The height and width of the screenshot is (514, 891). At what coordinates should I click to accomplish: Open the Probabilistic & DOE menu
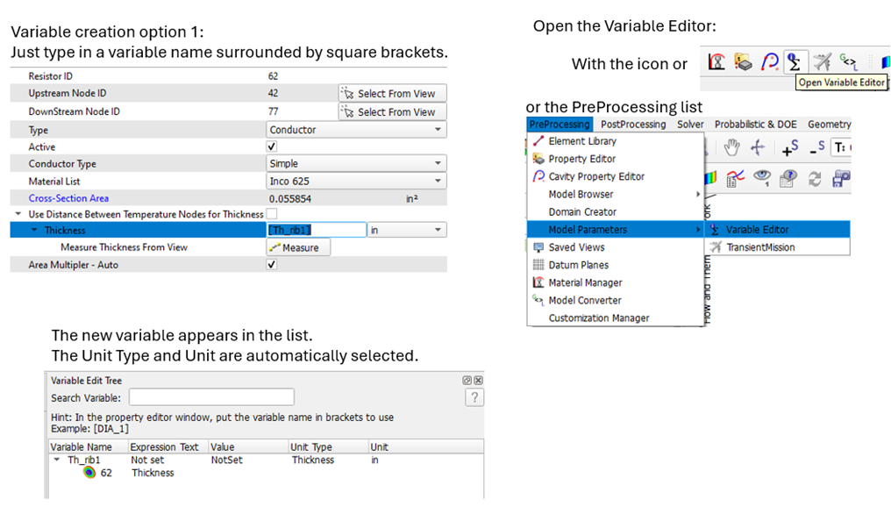[x=756, y=124]
